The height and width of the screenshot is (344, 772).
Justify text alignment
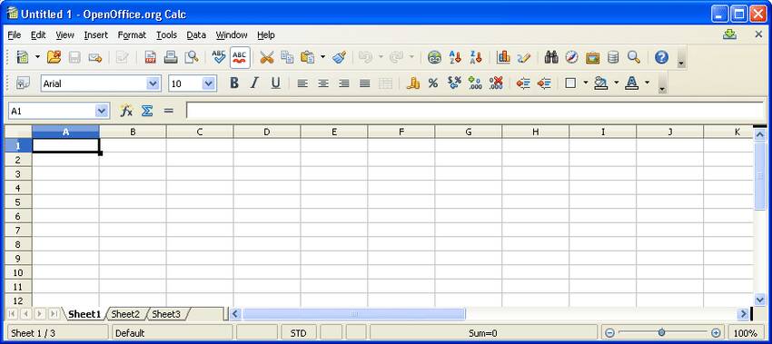pos(364,84)
